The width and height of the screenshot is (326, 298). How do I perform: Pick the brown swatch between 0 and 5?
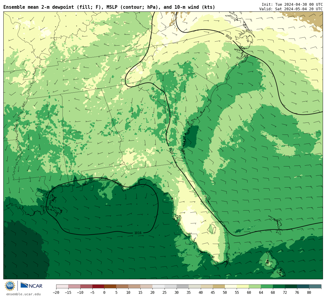(x=110, y=287)
